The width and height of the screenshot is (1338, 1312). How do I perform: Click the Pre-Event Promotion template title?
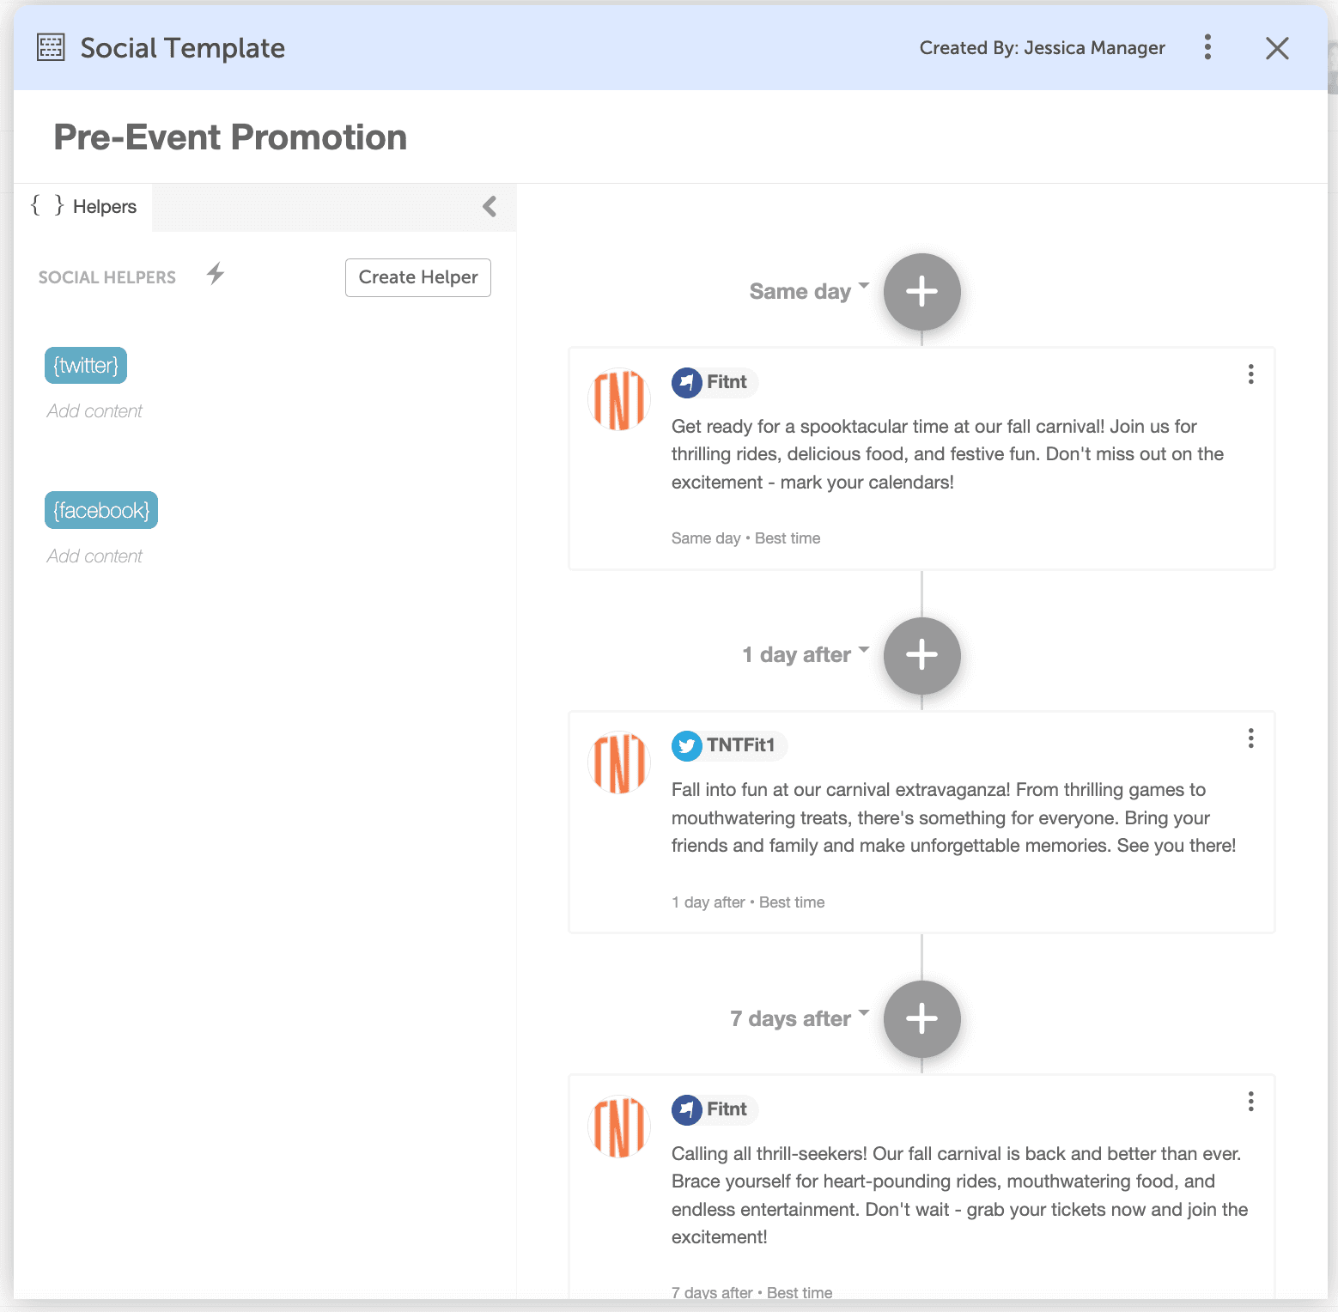[x=230, y=137]
